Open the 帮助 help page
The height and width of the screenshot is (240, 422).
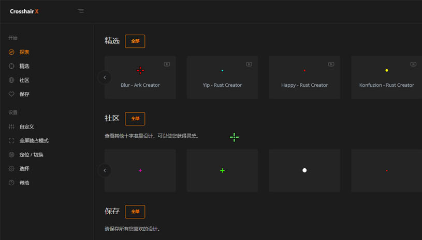point(24,182)
